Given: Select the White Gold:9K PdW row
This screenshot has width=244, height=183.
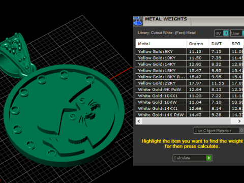Looking at the screenshot, I should pyautogui.click(x=190, y=89).
